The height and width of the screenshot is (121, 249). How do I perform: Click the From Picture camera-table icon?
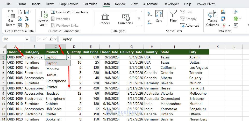pos(26,12)
